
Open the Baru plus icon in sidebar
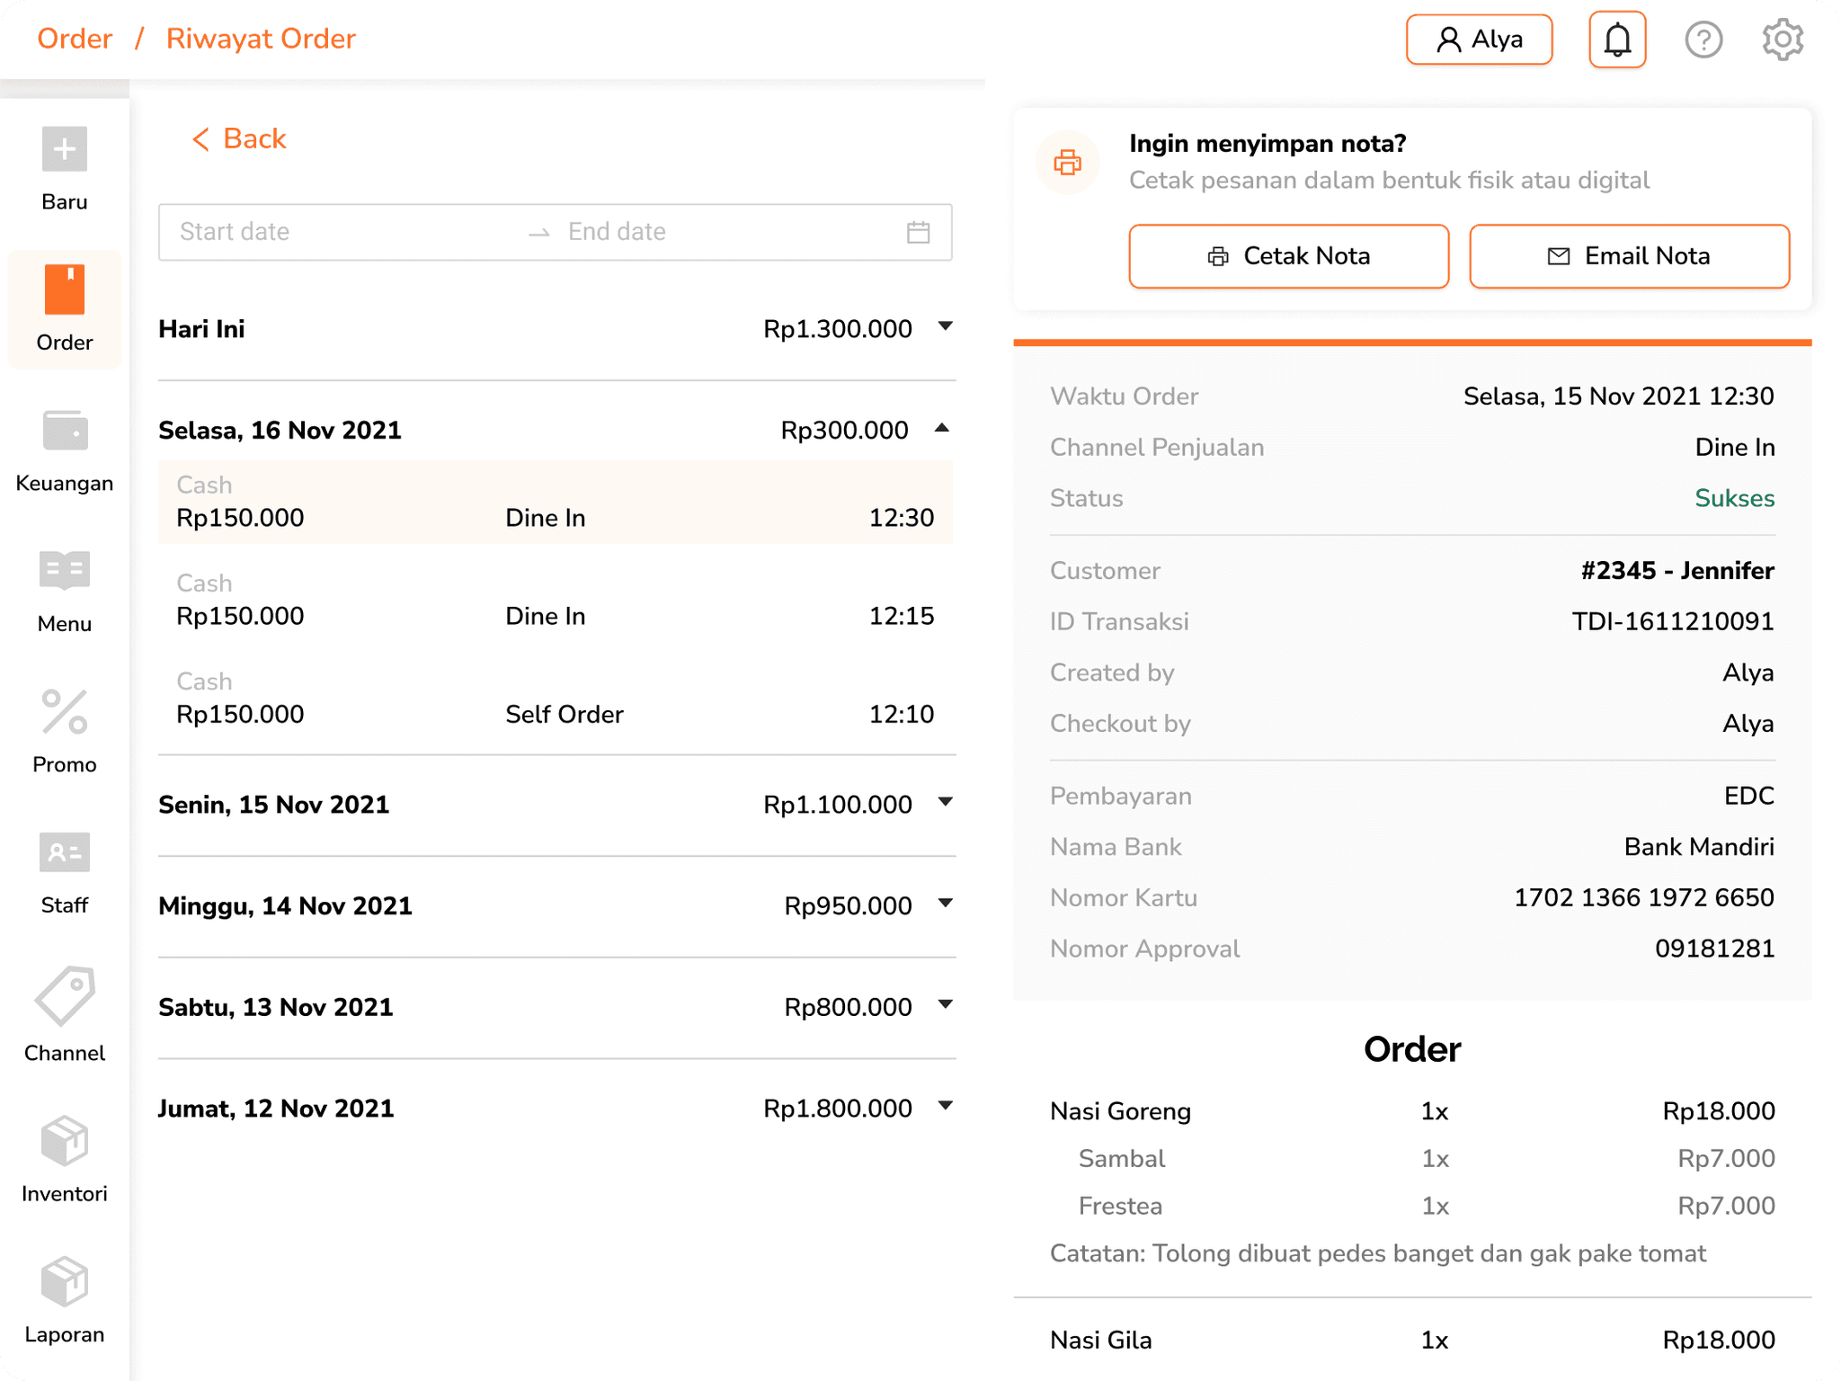(x=64, y=149)
